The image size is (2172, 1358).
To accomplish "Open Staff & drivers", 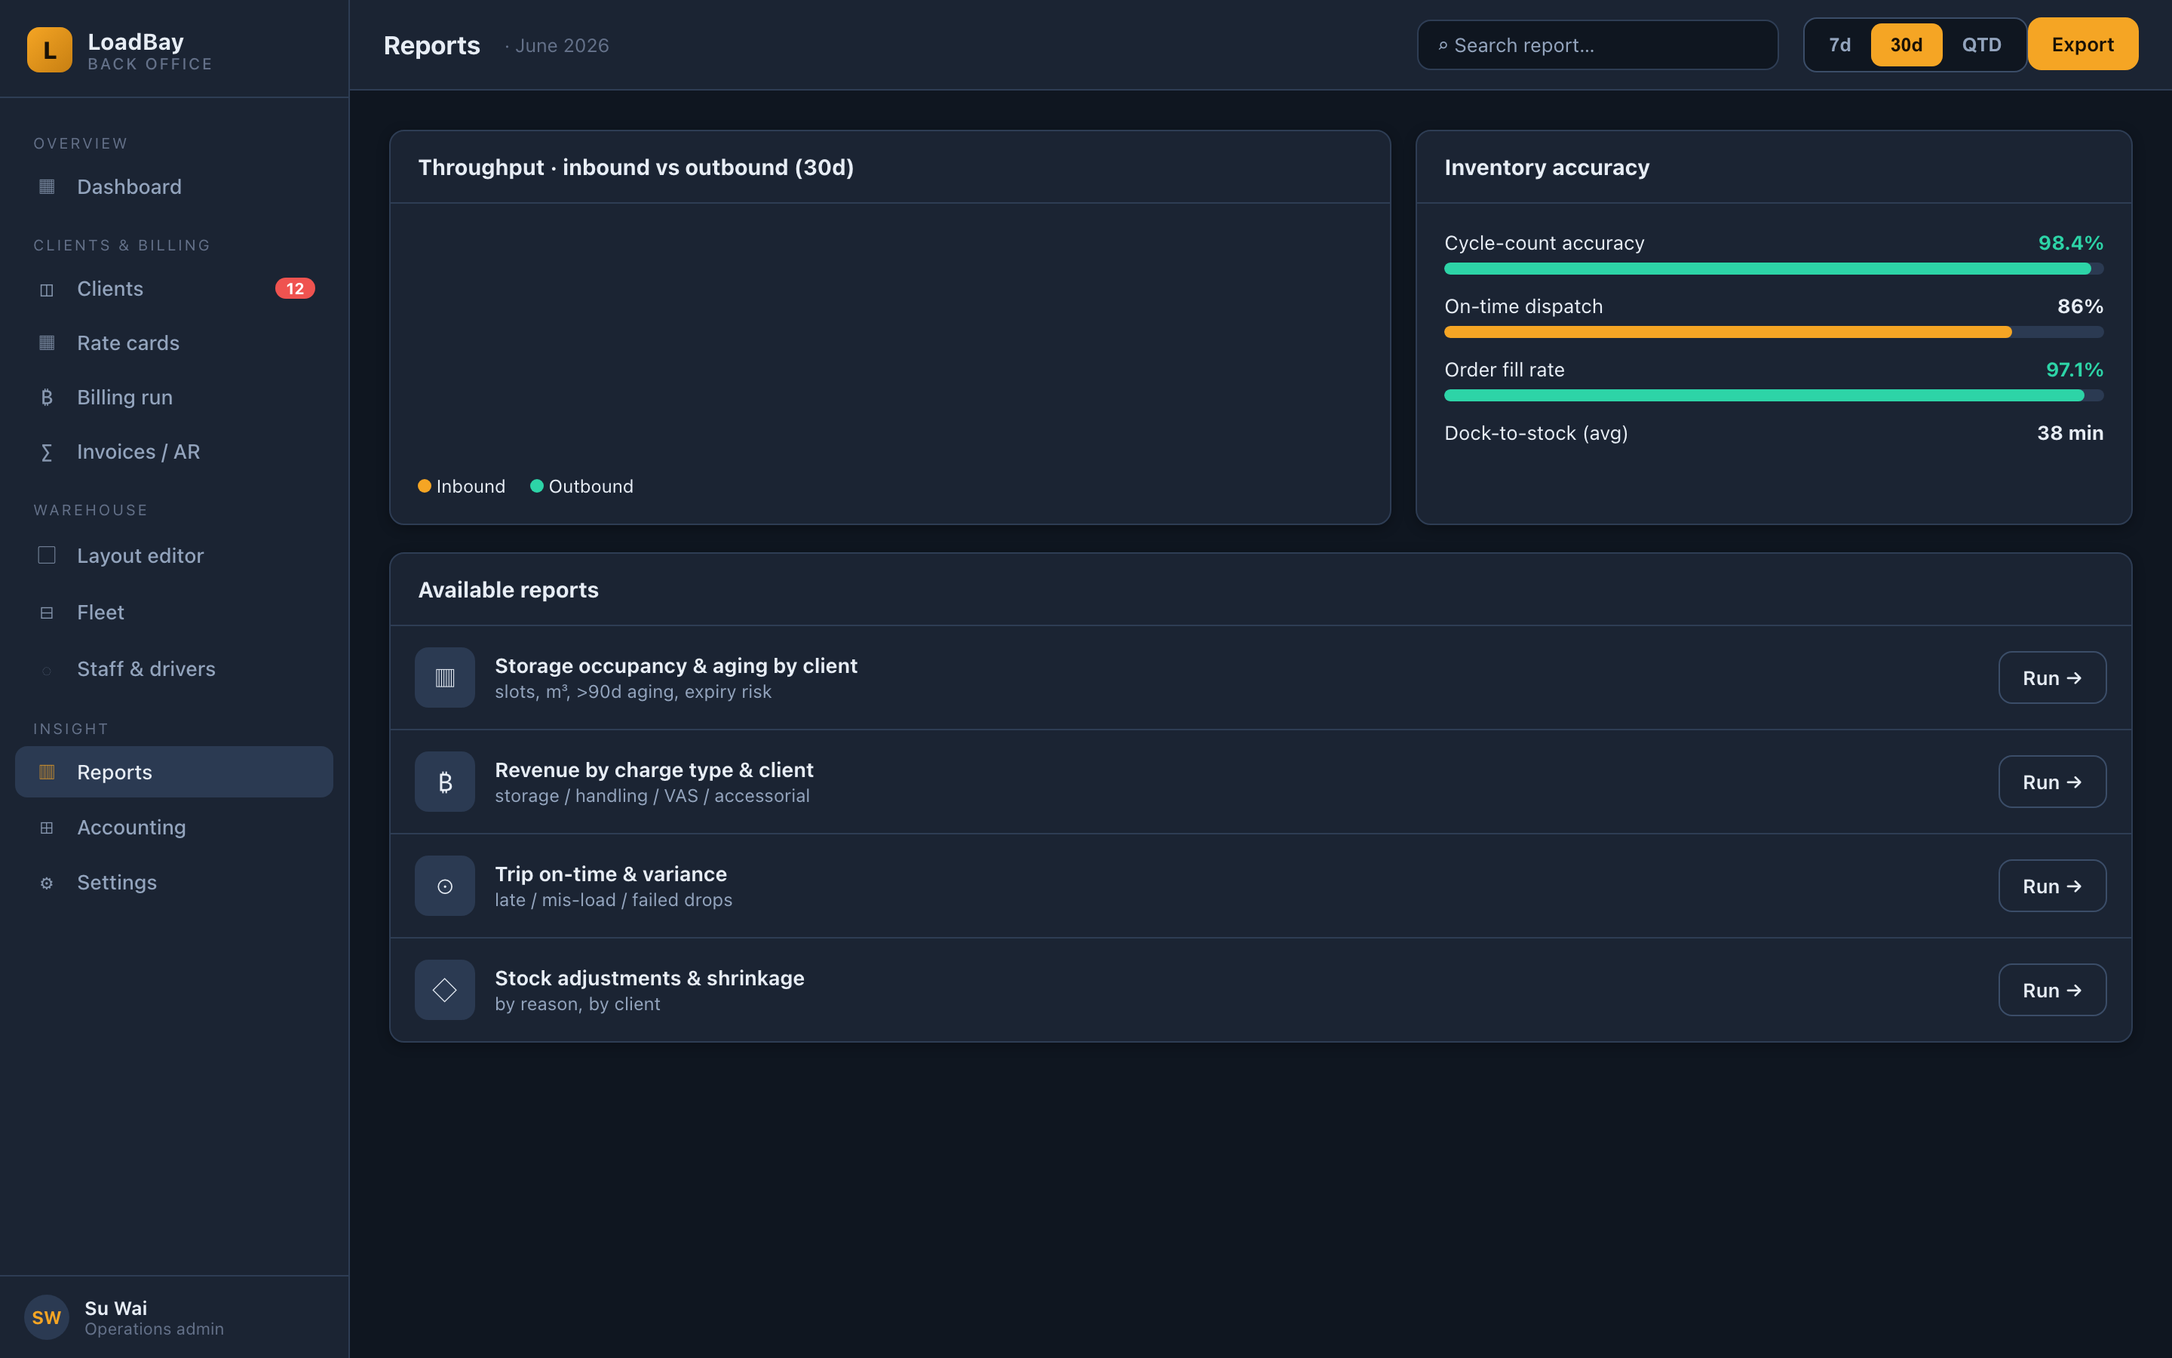I will (x=174, y=669).
